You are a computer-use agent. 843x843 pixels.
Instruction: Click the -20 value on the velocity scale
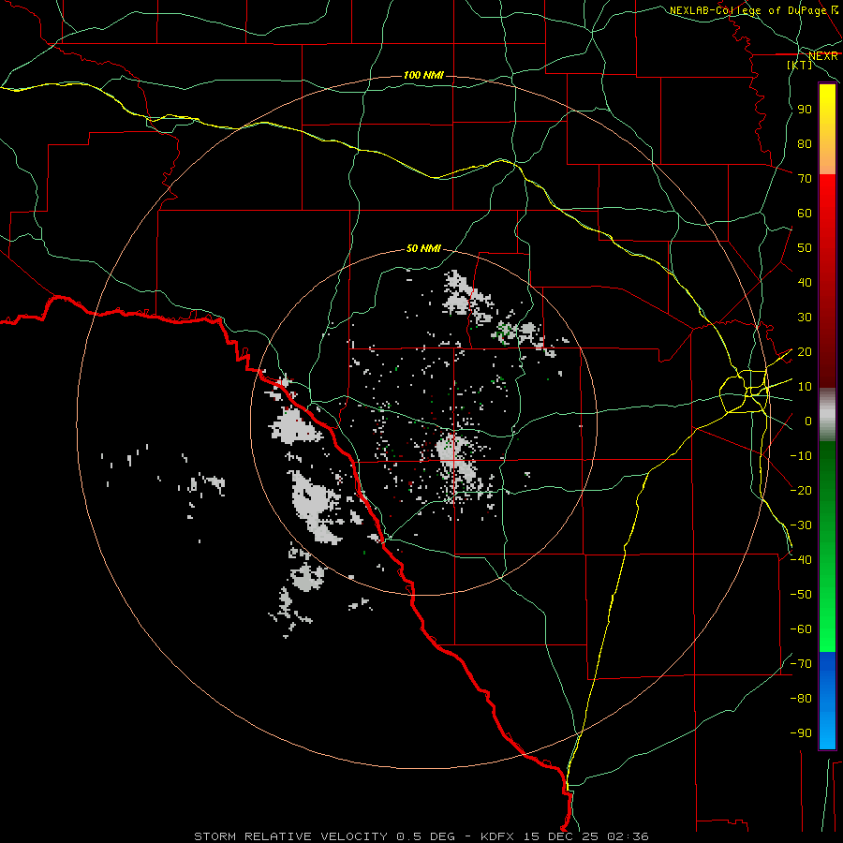pyautogui.click(x=801, y=491)
